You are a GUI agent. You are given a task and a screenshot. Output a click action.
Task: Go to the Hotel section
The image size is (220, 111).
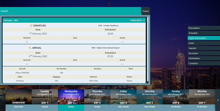pos(204,43)
